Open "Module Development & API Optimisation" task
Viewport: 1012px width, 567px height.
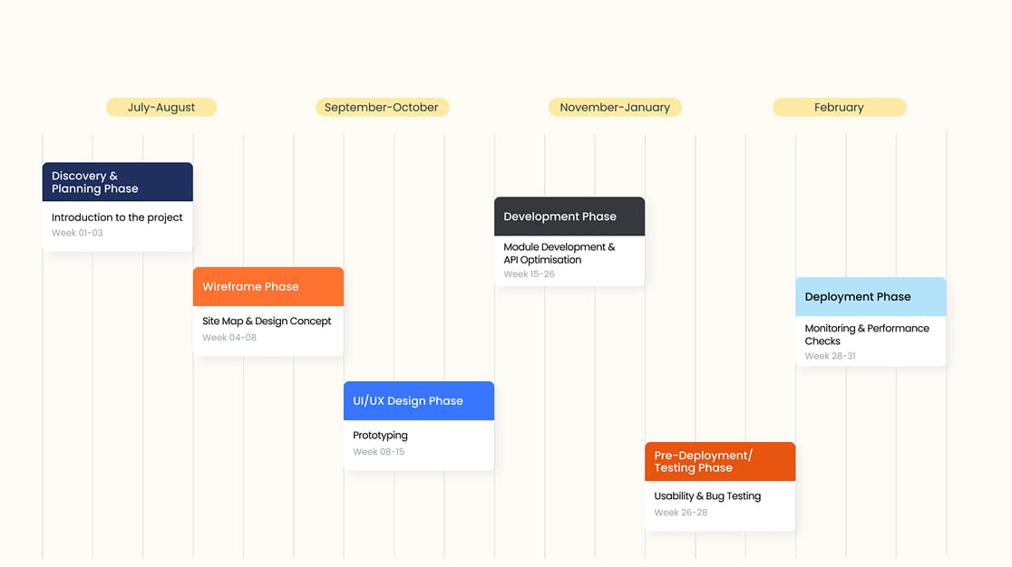coord(560,254)
